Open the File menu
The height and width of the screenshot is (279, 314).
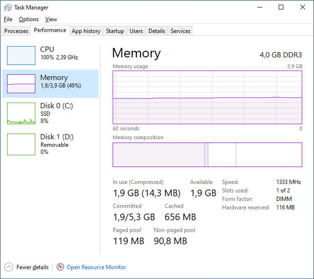coord(8,19)
